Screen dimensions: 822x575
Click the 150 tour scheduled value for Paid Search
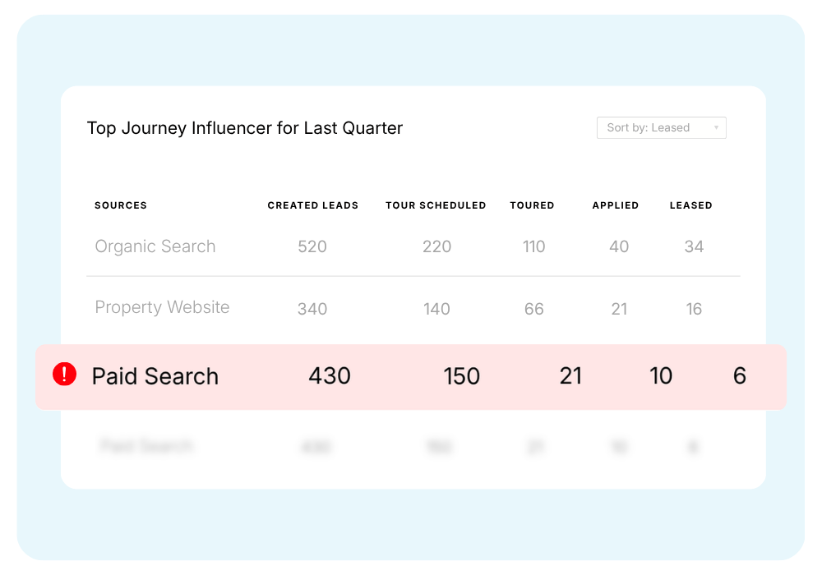(x=461, y=376)
